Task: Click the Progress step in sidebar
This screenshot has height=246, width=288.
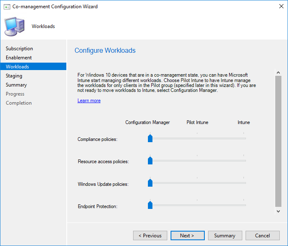Action: tap(15, 94)
